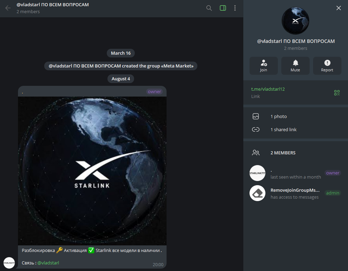
Task: Open search in this chat
Action: (x=209, y=8)
